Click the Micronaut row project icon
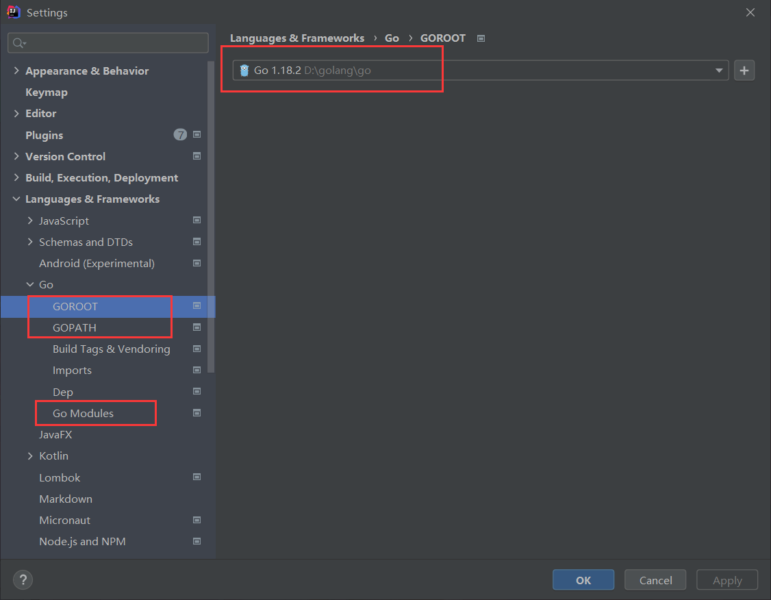 coord(197,520)
